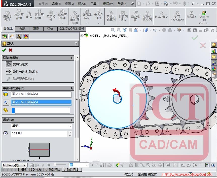
Task: Open the 线性零部件 dropdown arrow
Action: [x=39, y=23]
